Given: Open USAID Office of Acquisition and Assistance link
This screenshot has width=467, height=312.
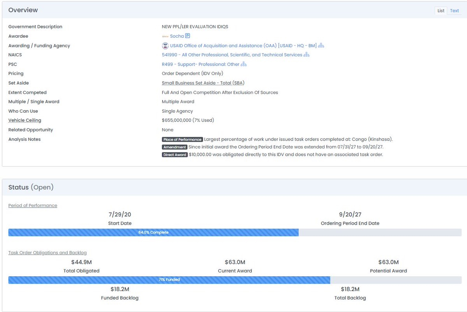Looking at the screenshot, I should pyautogui.click(x=243, y=45).
